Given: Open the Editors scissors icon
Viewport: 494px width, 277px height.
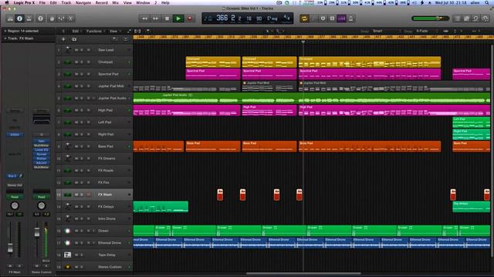Looking at the screenshot, I should click(70, 18).
